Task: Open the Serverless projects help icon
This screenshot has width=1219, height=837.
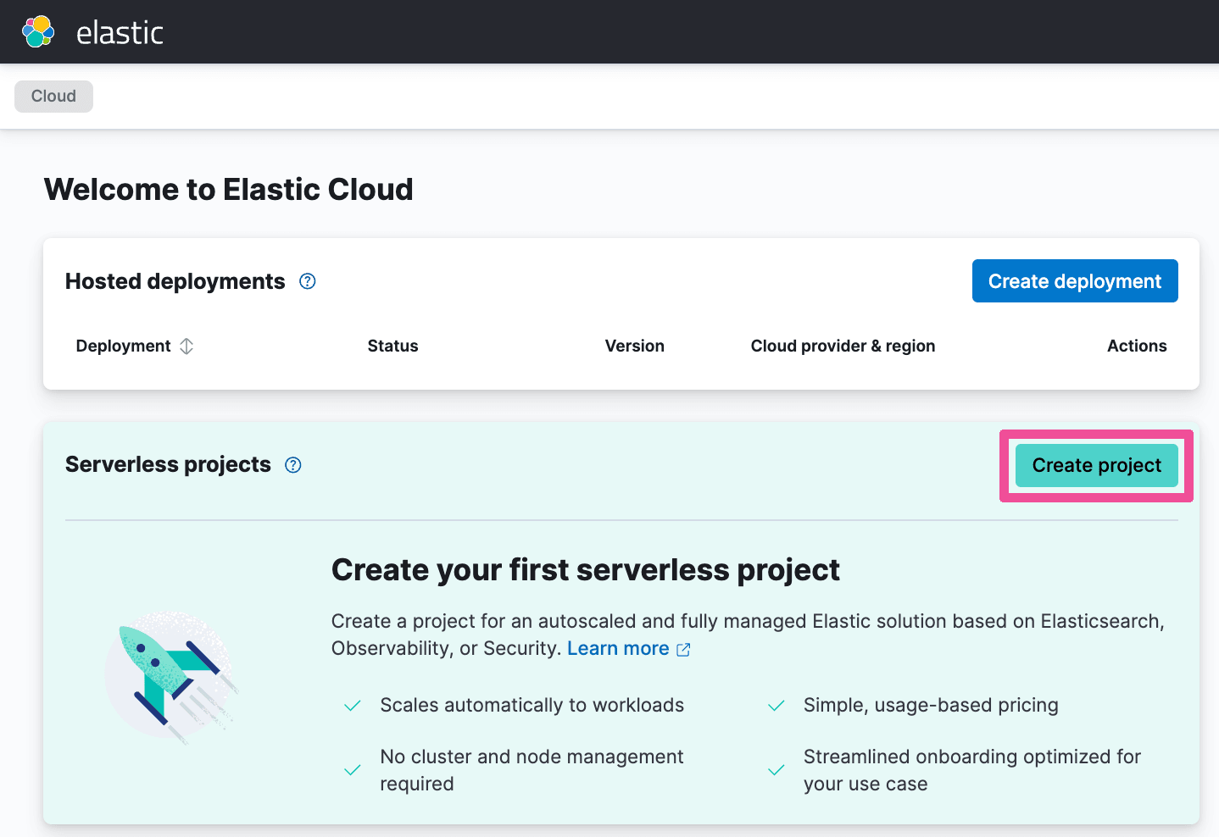Action: click(x=292, y=464)
